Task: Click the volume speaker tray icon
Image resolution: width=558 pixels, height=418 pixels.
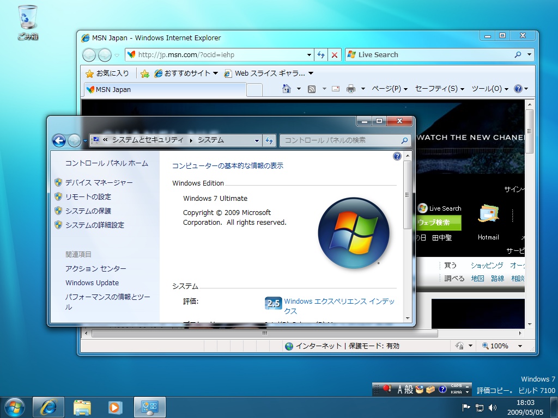Action: [493, 407]
